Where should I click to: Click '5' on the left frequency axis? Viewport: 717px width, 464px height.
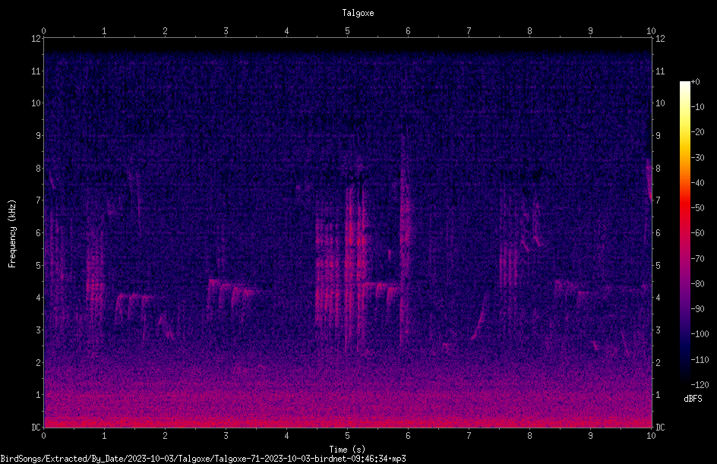pyautogui.click(x=39, y=265)
